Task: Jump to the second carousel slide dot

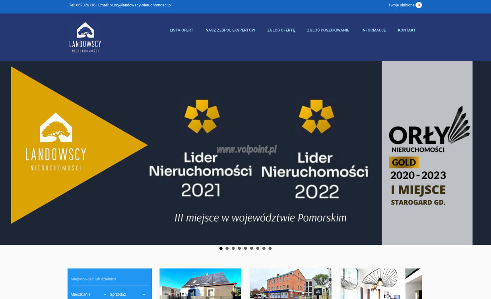Action: 227,248
